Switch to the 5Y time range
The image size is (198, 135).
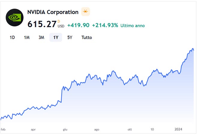tap(70, 38)
